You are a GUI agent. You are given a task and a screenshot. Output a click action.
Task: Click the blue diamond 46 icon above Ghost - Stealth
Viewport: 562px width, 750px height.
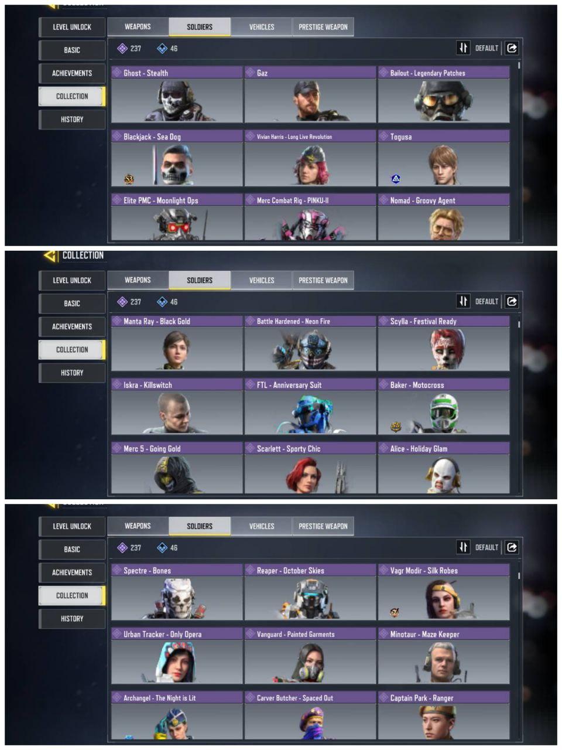pyautogui.click(x=162, y=49)
